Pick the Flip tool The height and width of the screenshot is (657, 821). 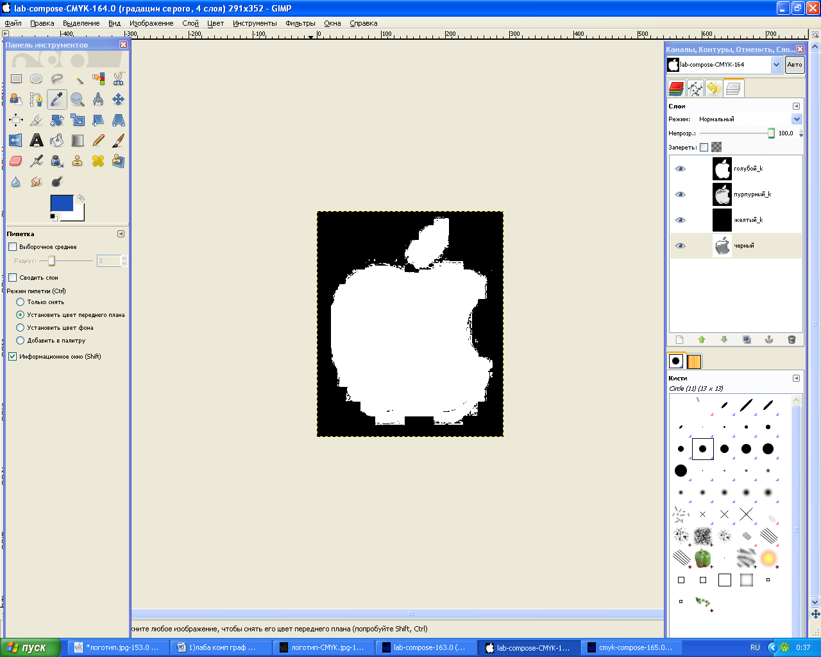16,141
